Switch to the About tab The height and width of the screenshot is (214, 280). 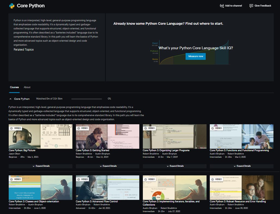(27, 87)
